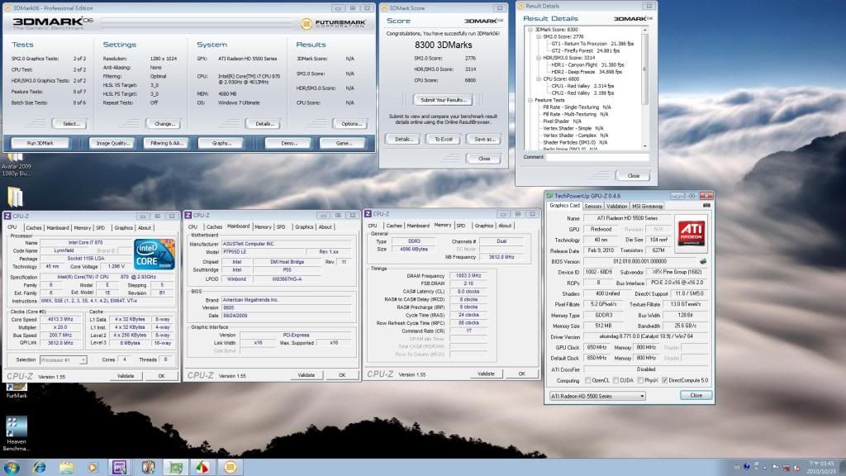Image resolution: width=846 pixels, height=476 pixels.
Task: Enable the OpenCL checkbox in GPU-Z
Action: click(587, 380)
